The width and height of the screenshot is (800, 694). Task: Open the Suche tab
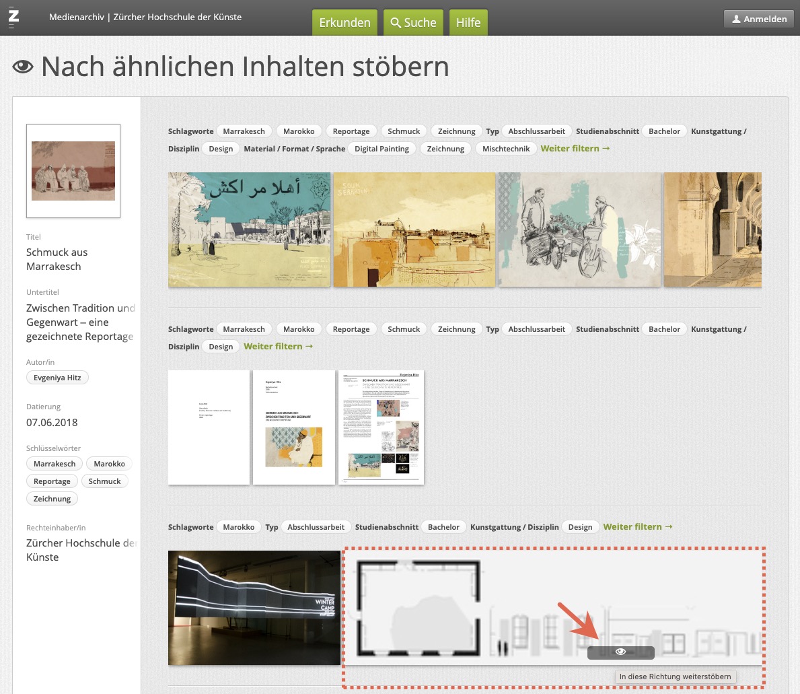click(413, 22)
